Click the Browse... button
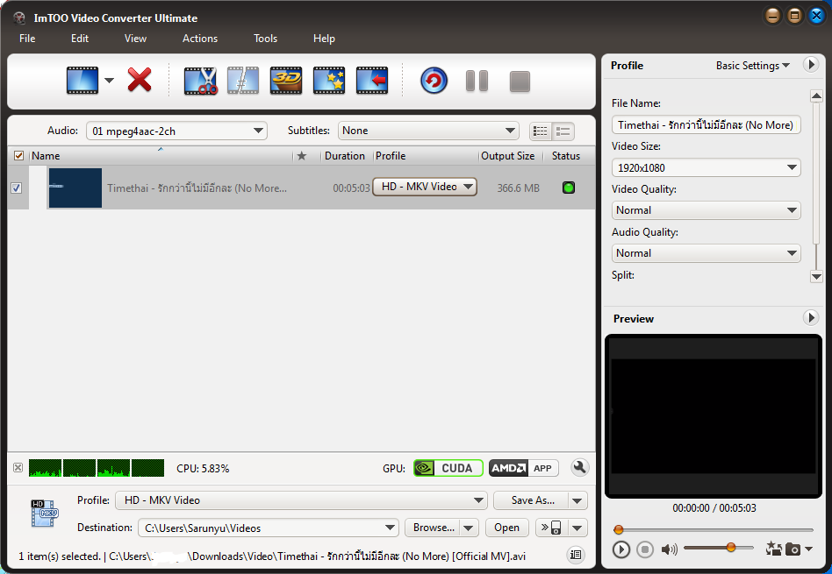The image size is (832, 574). point(433,528)
